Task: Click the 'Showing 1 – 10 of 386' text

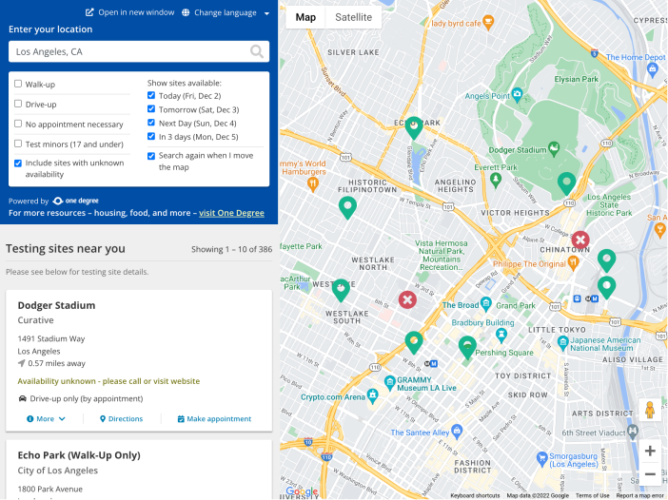Action: click(231, 249)
